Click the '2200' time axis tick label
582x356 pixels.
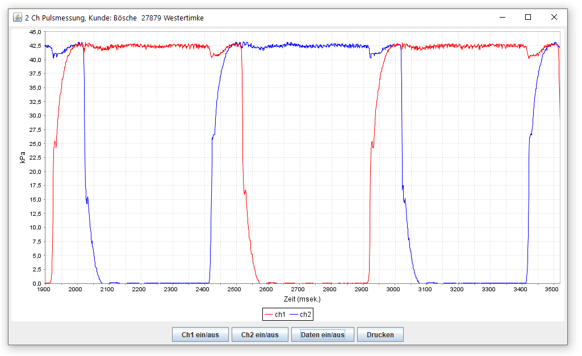click(x=139, y=290)
